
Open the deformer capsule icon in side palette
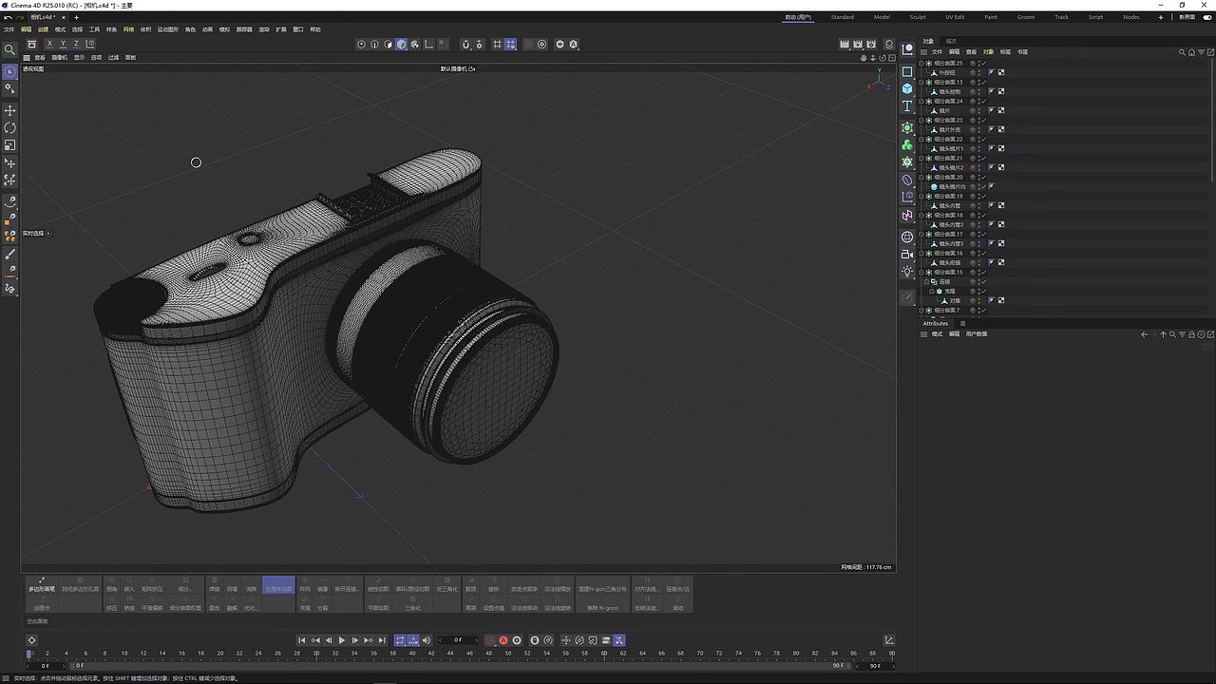pos(907,180)
